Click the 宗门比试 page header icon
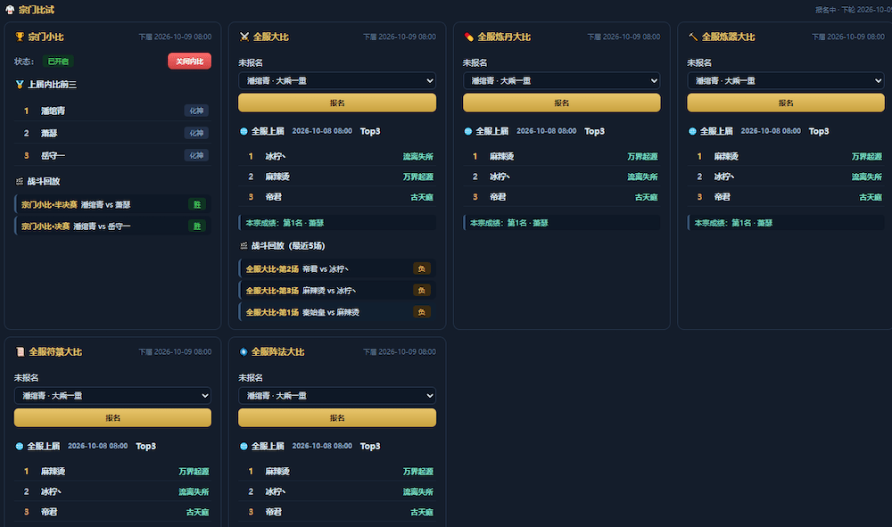This screenshot has height=527, width=892. [x=10, y=10]
